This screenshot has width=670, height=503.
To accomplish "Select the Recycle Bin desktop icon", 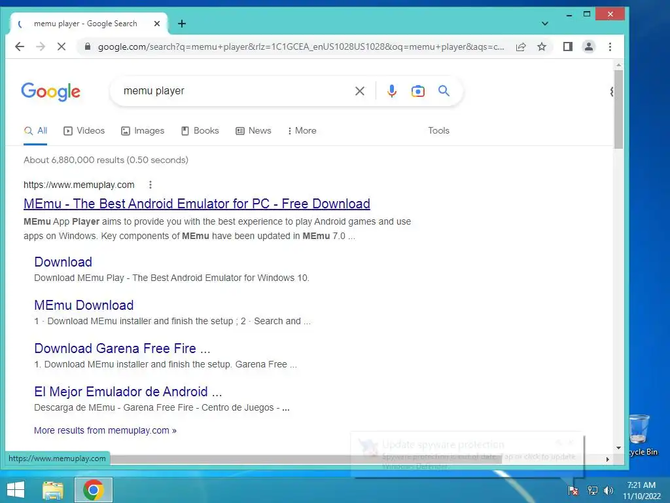I will point(643,436).
